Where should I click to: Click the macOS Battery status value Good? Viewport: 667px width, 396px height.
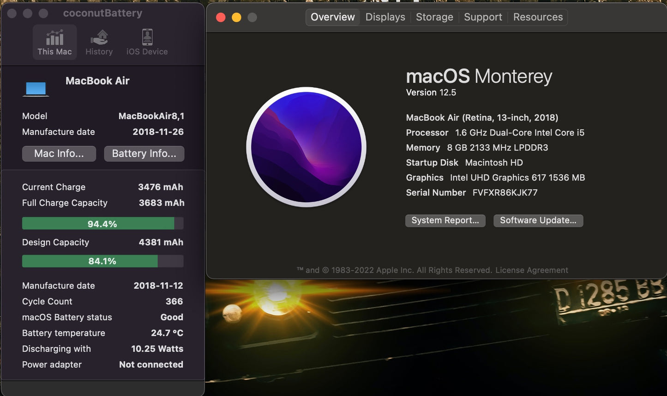pos(172,317)
